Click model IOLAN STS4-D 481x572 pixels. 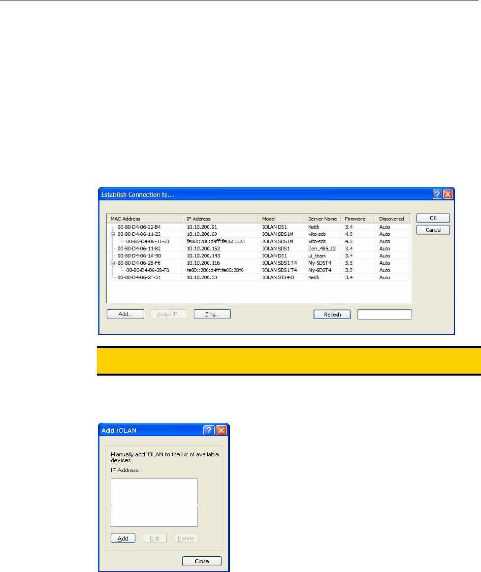278,277
